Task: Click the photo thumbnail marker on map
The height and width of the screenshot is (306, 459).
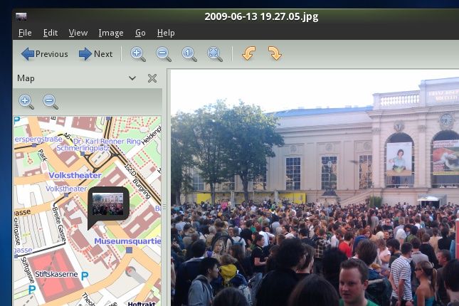Action: [x=108, y=204]
